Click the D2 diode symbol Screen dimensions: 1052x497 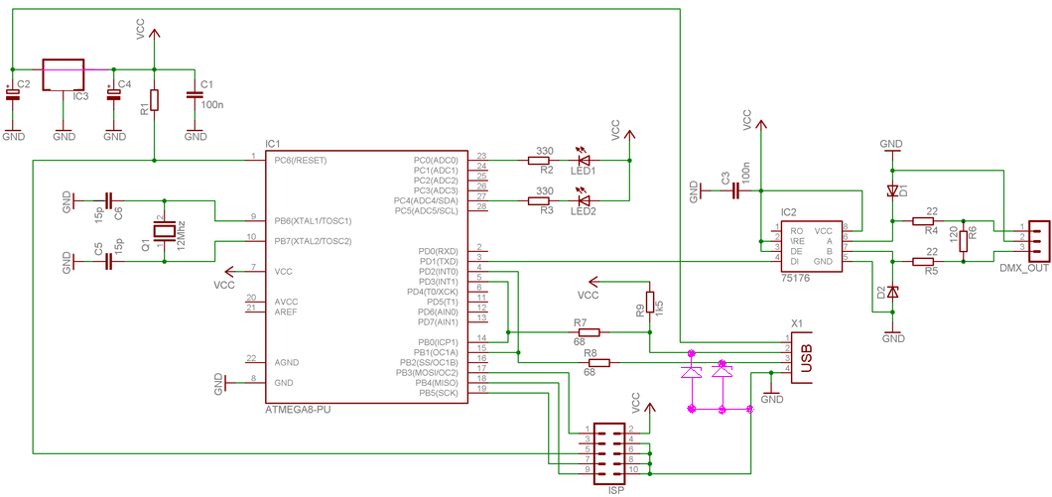coord(892,293)
